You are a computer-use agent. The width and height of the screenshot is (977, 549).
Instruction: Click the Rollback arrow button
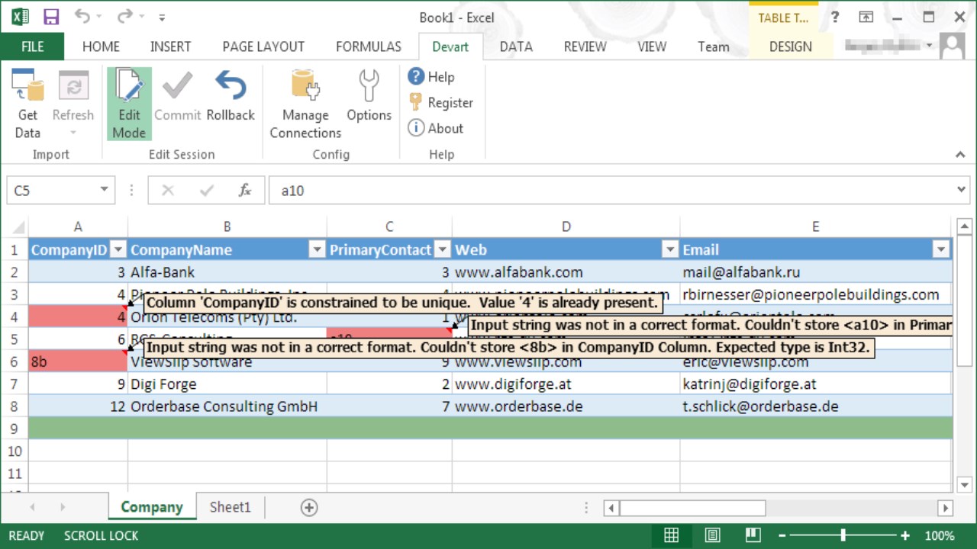coord(231,96)
